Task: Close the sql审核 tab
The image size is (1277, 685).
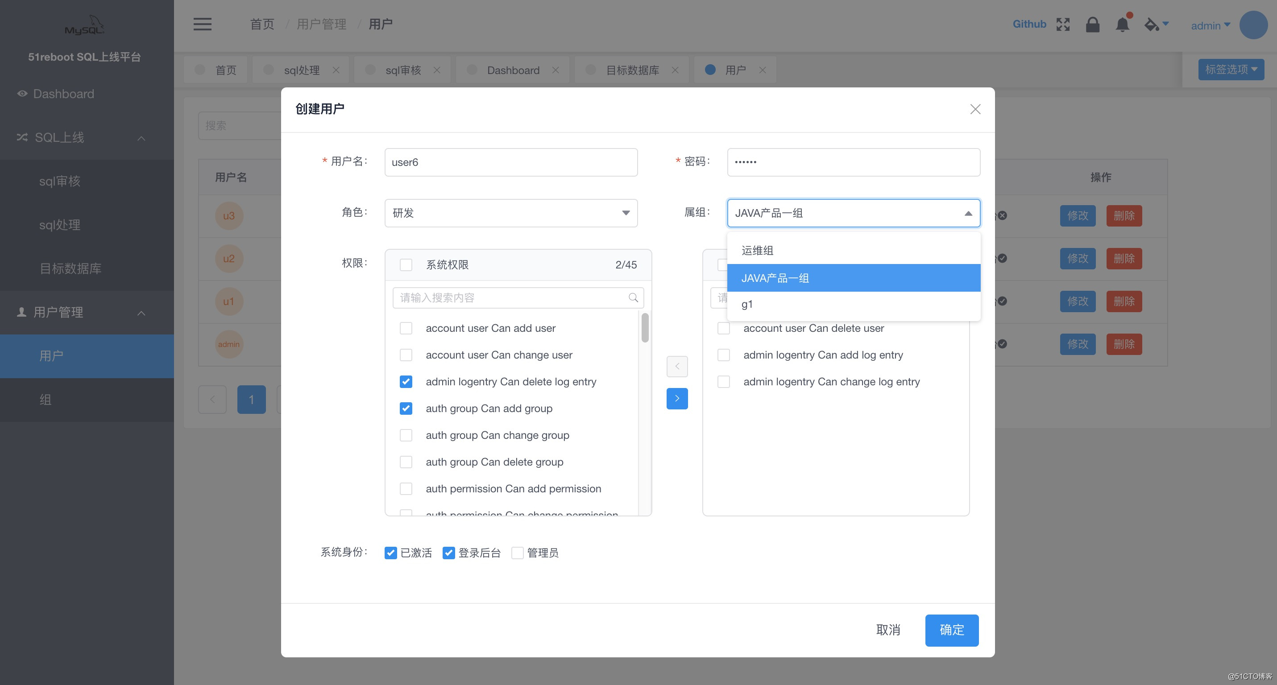Action: click(x=437, y=70)
